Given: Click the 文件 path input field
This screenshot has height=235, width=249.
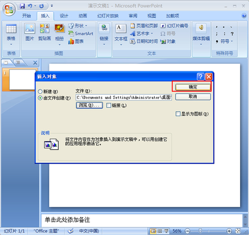Looking at the screenshot, I should [124, 98].
